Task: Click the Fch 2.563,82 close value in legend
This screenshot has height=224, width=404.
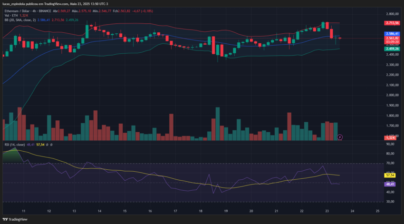Action: (122, 11)
